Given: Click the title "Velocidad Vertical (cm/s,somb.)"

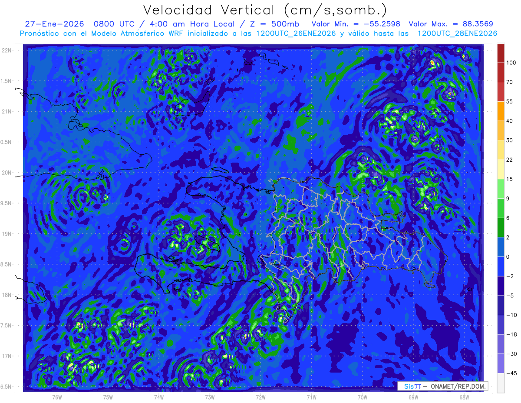Looking at the screenshot, I should coord(265,10).
